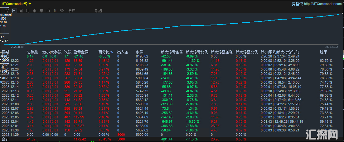
Task: Switch to the 月 (monthly) tab
Action: pyautogui.click(x=27, y=11)
